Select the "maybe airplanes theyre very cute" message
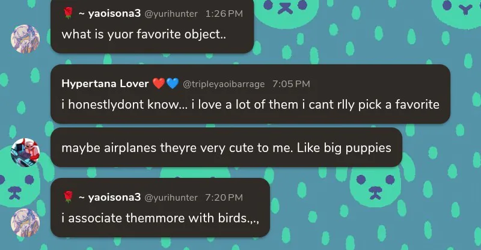Screen dimensions: 481x250 pyautogui.click(x=226, y=147)
